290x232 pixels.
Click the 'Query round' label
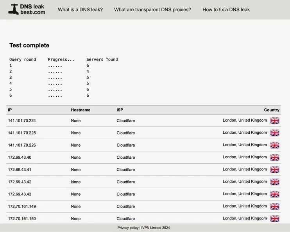coord(23,59)
